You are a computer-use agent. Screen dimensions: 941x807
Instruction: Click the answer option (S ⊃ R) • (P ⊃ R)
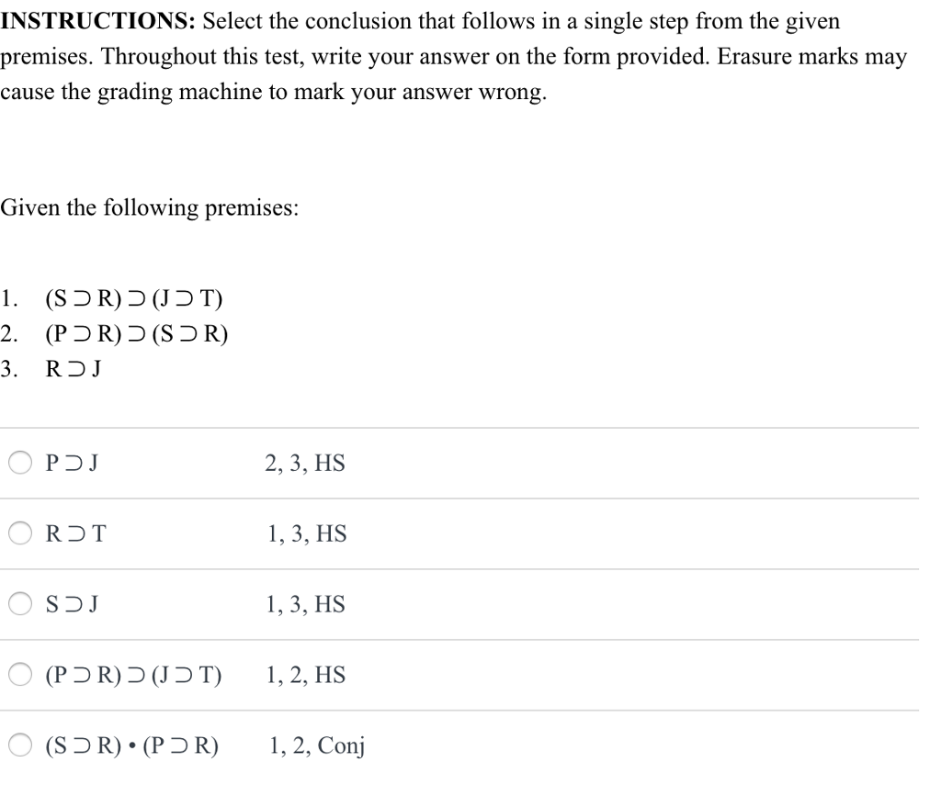coord(132,745)
